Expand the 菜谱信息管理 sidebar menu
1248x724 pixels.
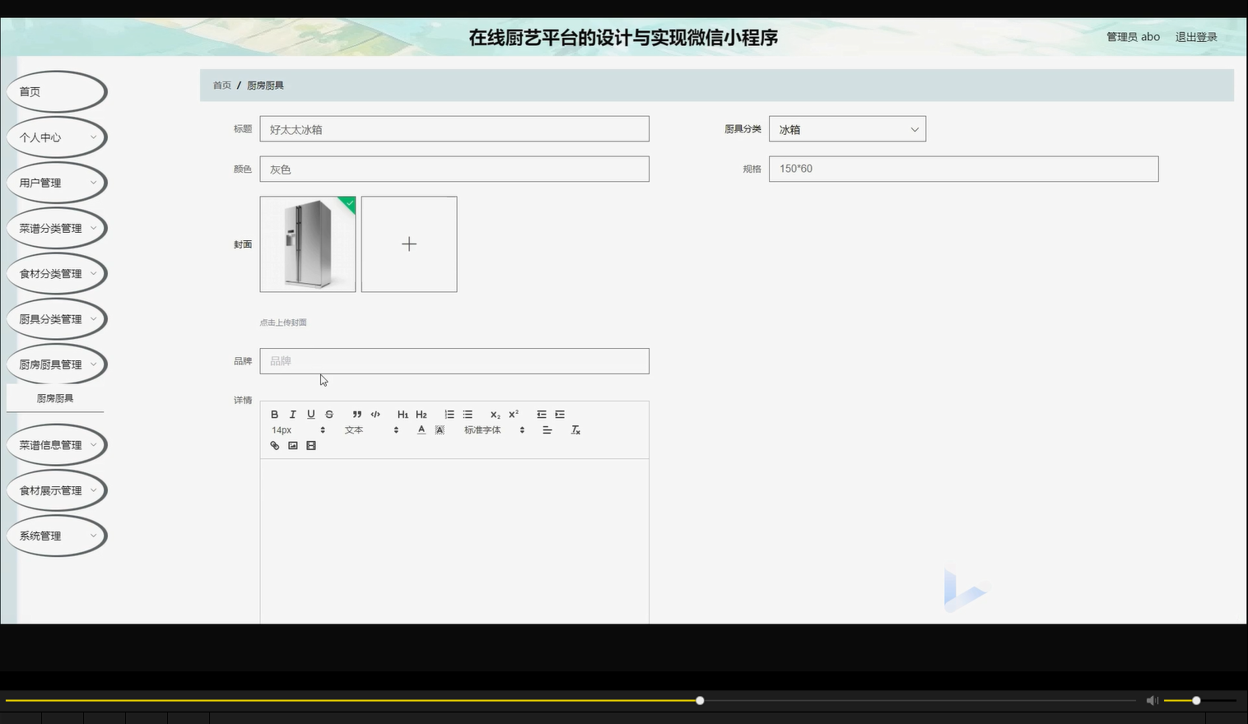pos(56,445)
